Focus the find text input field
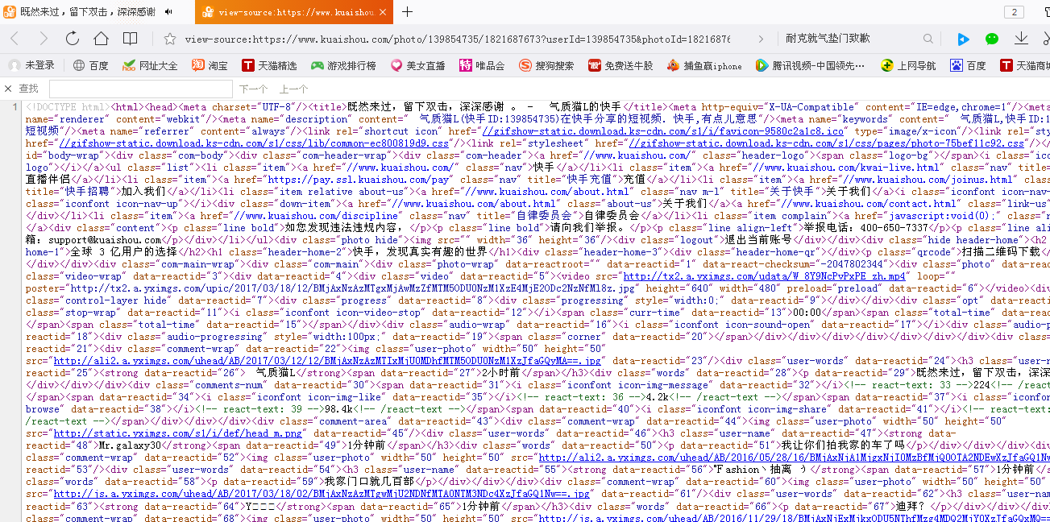The height and width of the screenshot is (522, 1050). (x=140, y=89)
